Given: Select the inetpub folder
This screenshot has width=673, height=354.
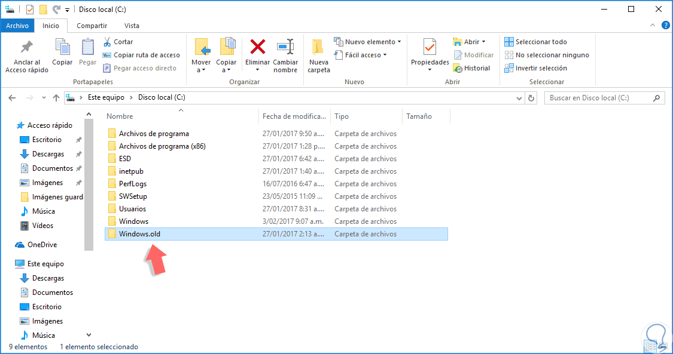Looking at the screenshot, I should (x=276, y=171).
